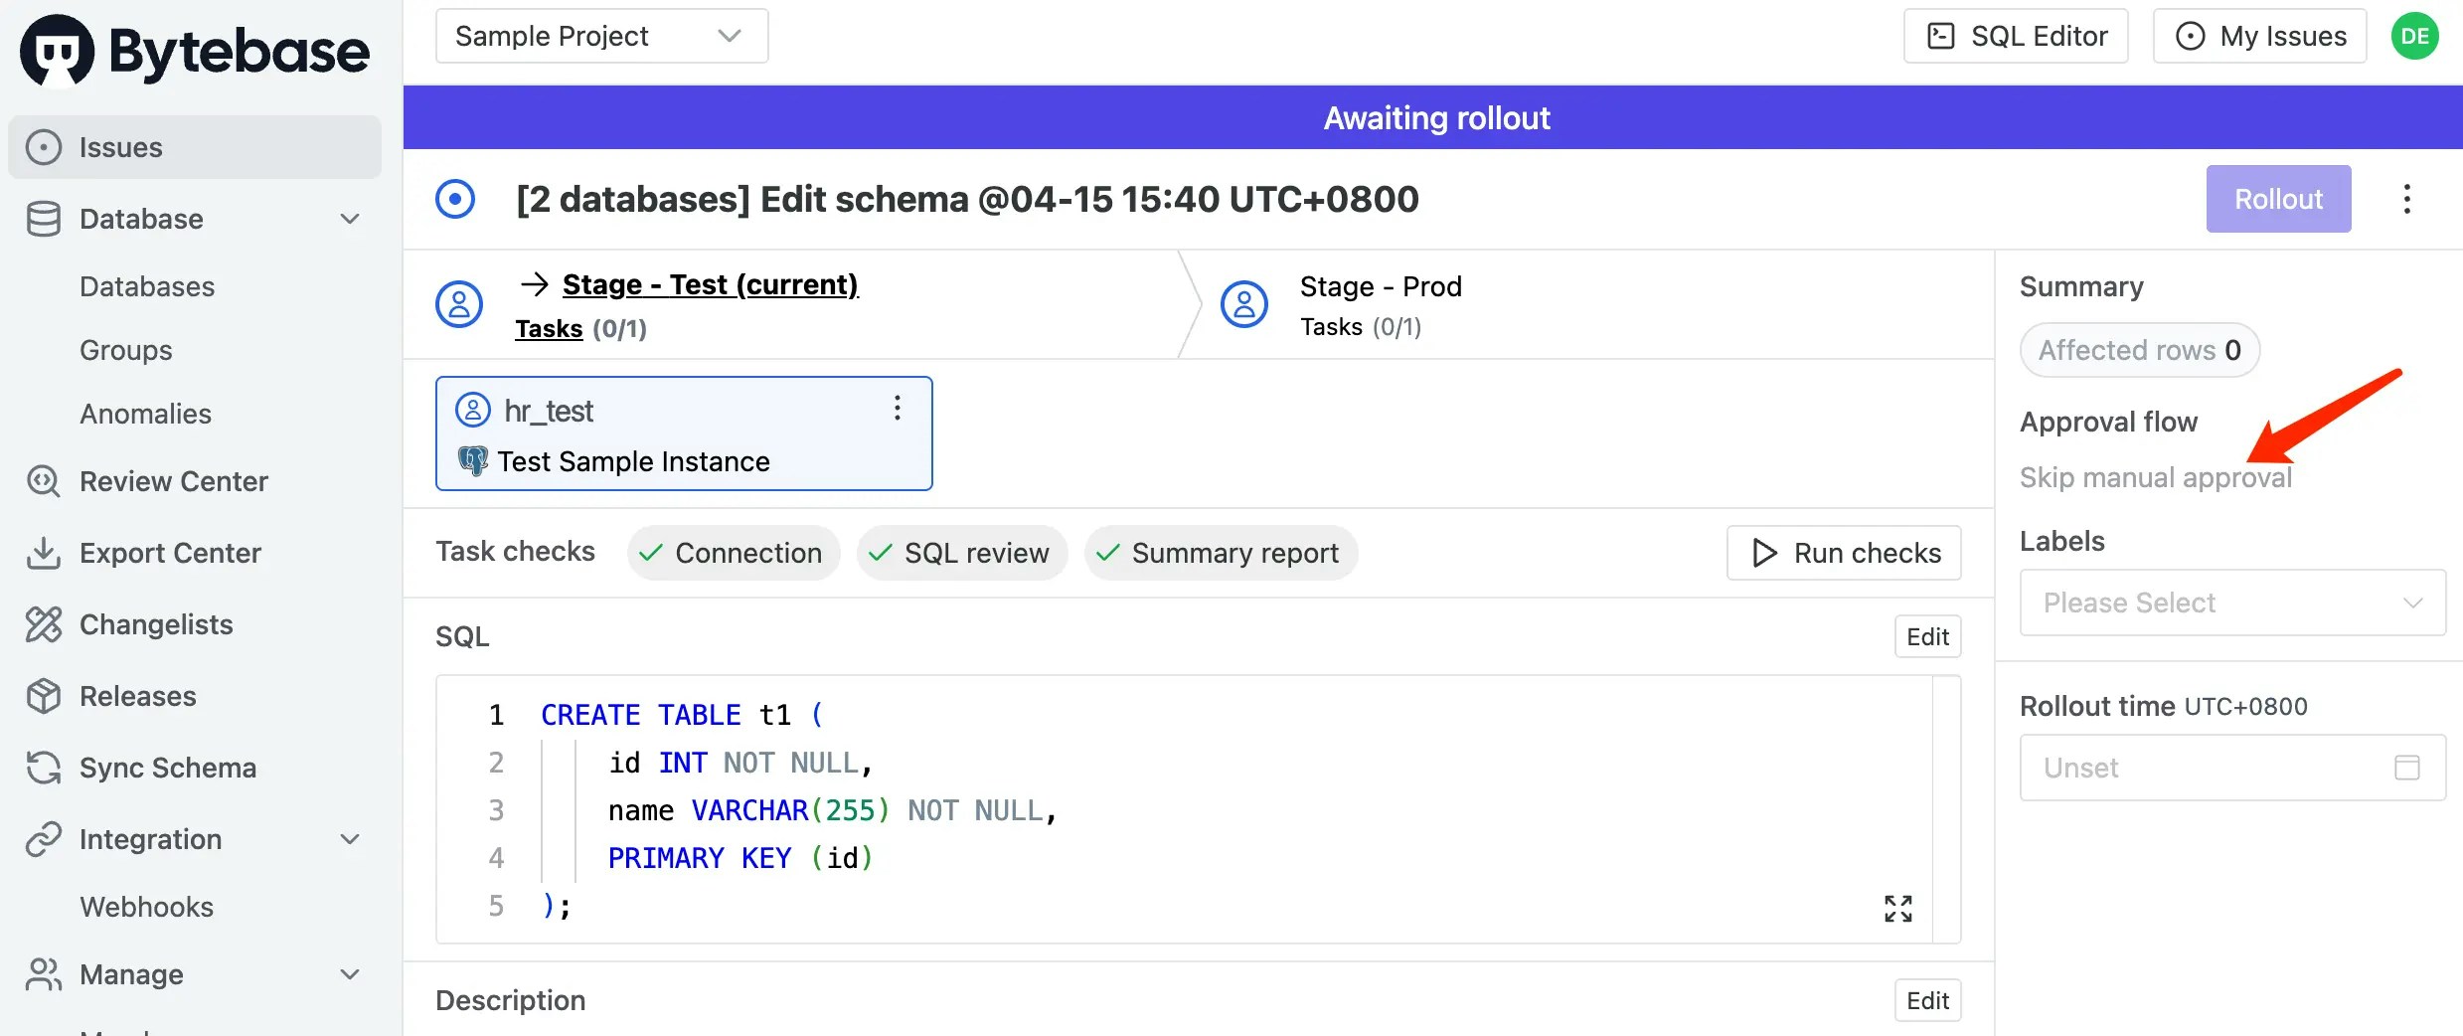The width and height of the screenshot is (2463, 1036).
Task: Collapse the Manage sidebar section
Action: click(x=350, y=974)
